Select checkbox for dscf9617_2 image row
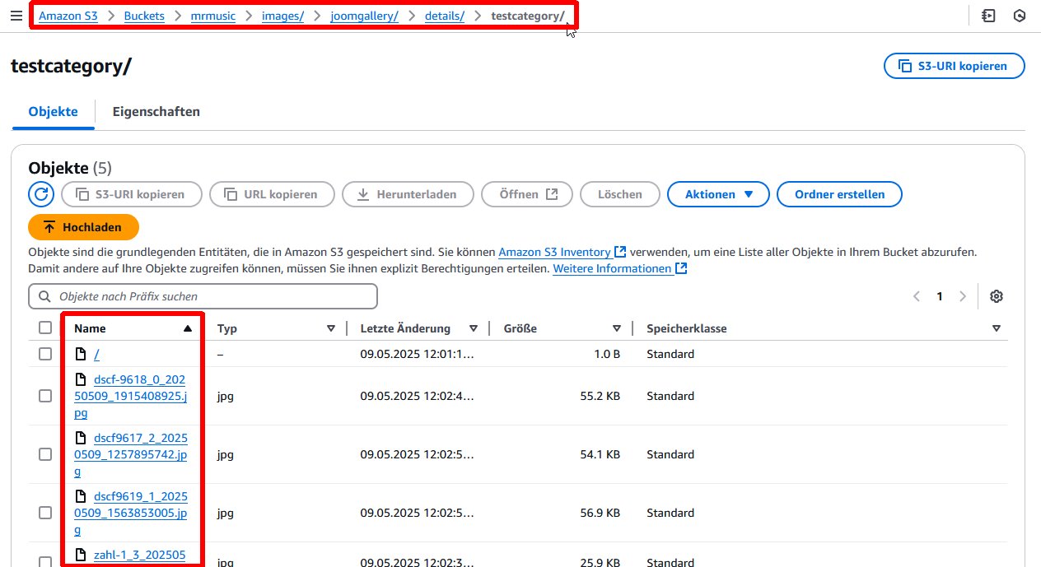This screenshot has height=567, width=1041. point(45,454)
